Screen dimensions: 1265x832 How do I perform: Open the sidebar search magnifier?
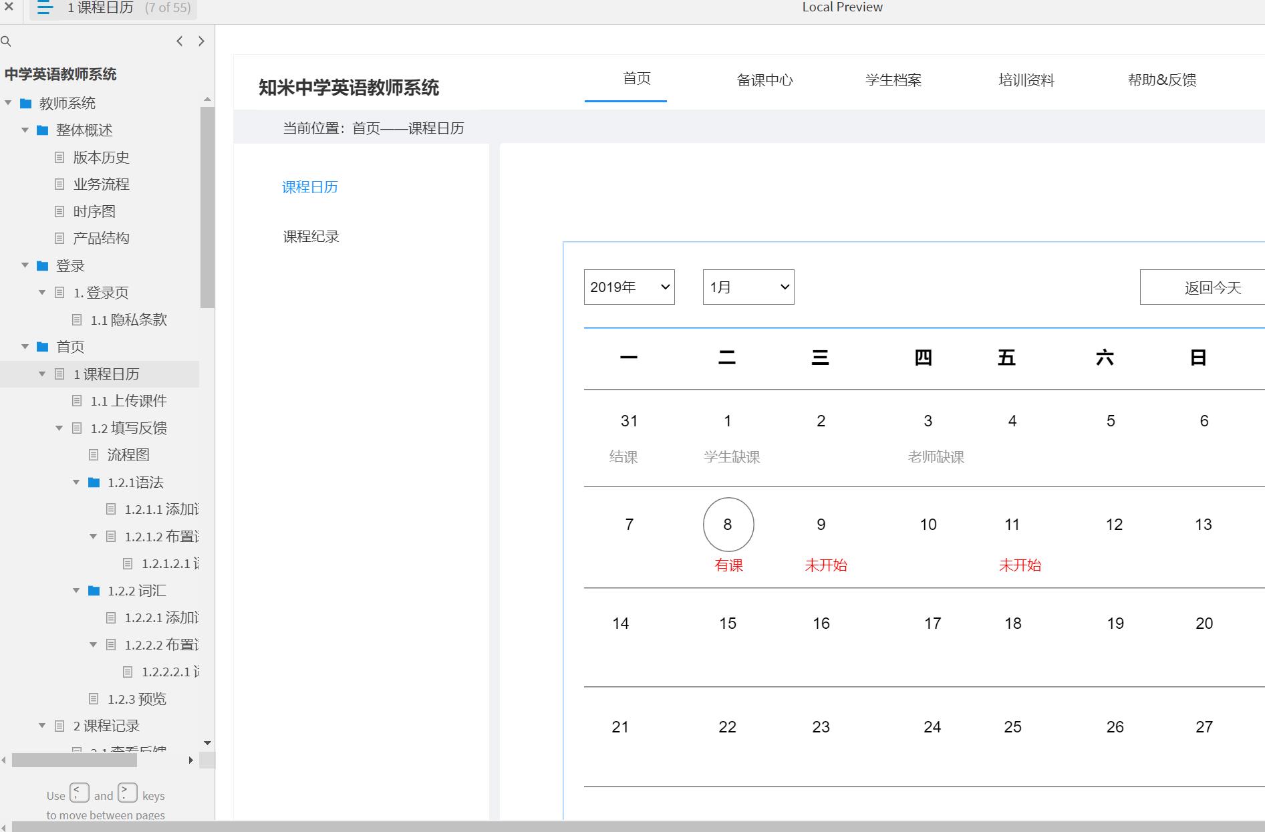coord(6,41)
